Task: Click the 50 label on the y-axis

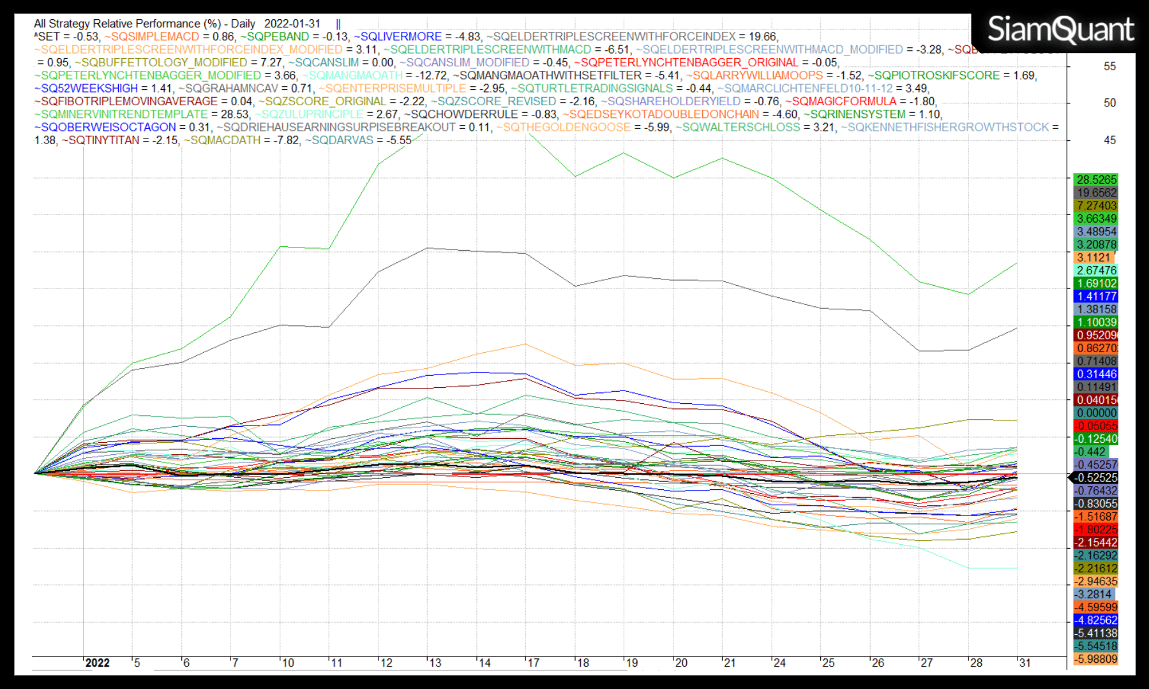Action: coord(1109,103)
